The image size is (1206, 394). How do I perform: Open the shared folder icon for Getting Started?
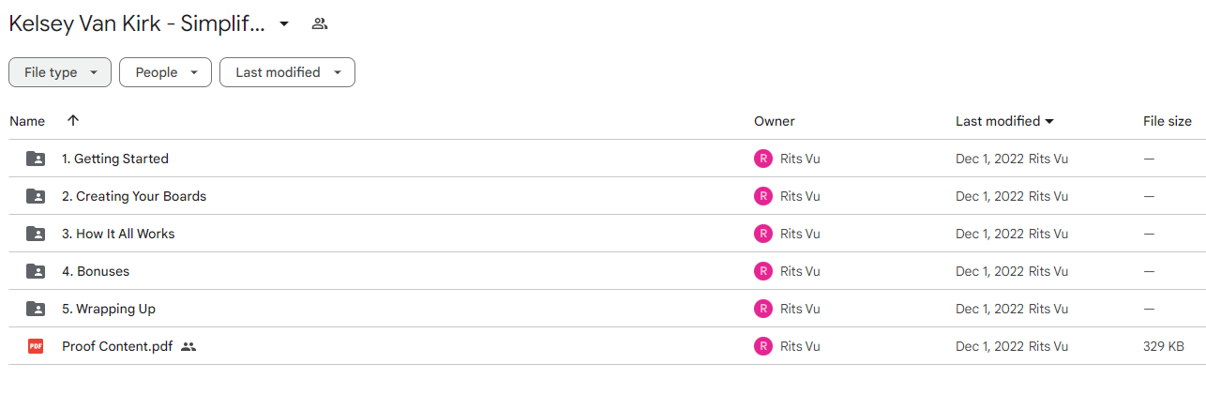pos(36,159)
